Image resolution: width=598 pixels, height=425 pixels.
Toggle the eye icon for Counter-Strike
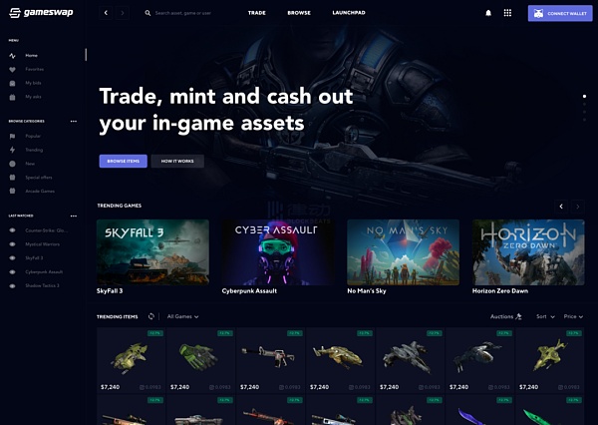[12, 230]
